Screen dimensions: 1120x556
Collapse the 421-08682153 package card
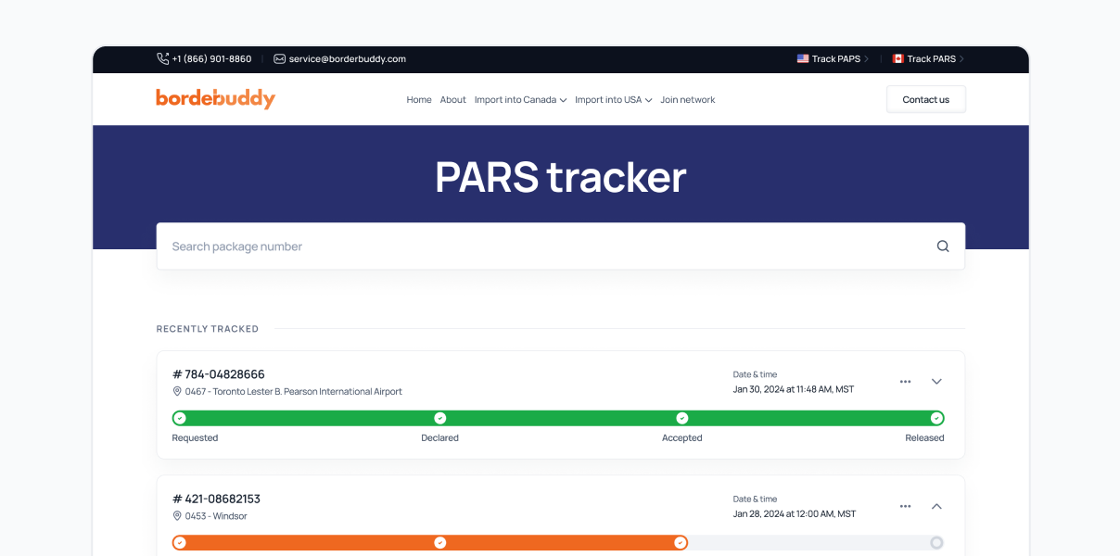(x=936, y=506)
